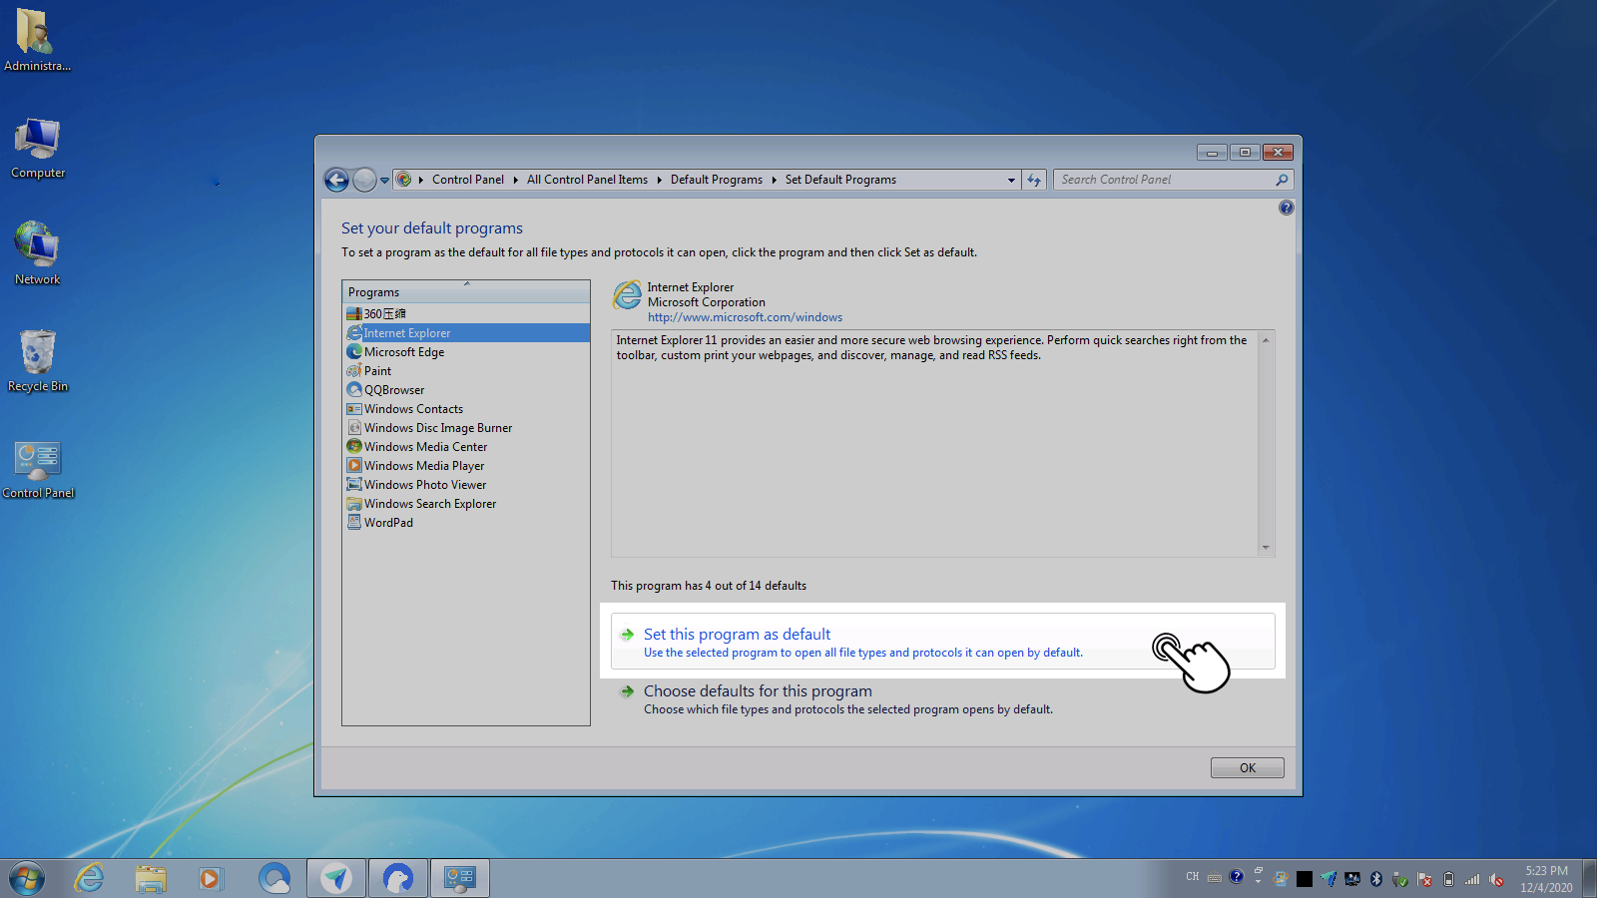Open Windows Media Player from taskbar
1597x898 pixels.
(x=211, y=878)
